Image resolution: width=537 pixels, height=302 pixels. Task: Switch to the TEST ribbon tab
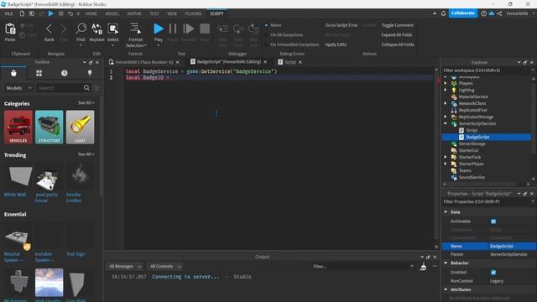[154, 13]
